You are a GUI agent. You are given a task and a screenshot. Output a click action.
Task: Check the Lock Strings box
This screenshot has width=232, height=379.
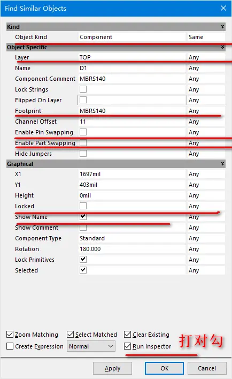point(83,89)
